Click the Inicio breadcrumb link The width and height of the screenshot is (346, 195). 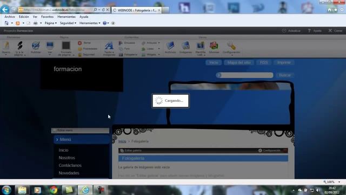[122, 141]
